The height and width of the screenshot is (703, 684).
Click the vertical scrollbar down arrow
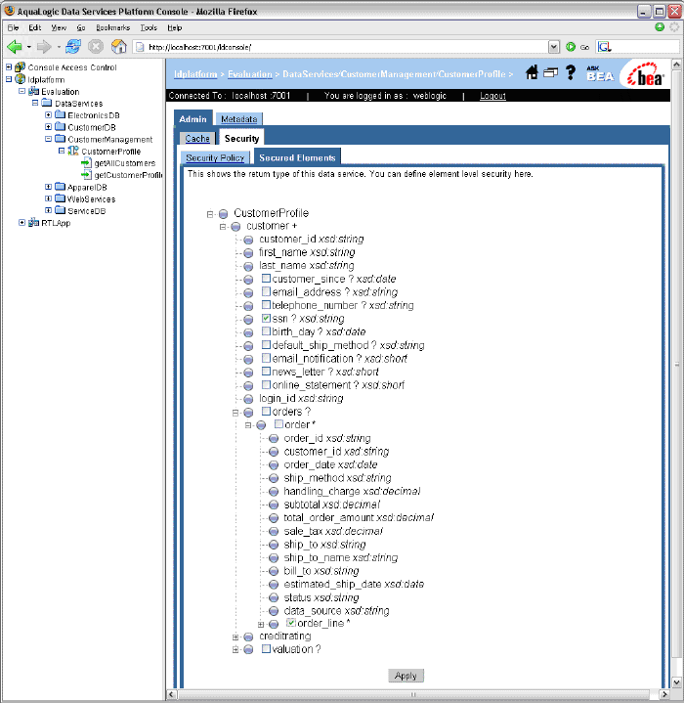click(676, 682)
